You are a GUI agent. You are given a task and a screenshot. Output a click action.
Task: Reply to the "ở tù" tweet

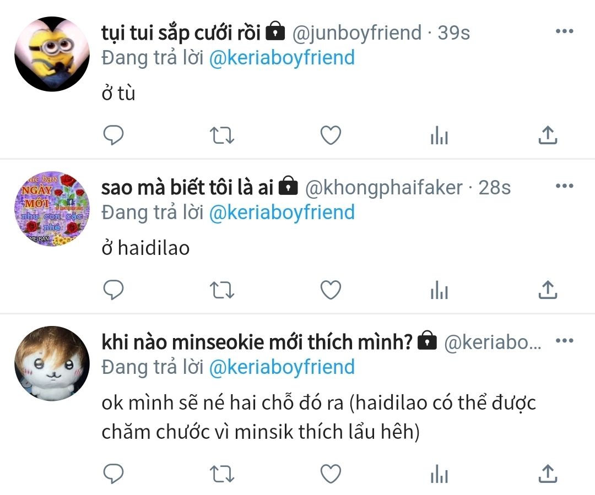[x=113, y=135]
